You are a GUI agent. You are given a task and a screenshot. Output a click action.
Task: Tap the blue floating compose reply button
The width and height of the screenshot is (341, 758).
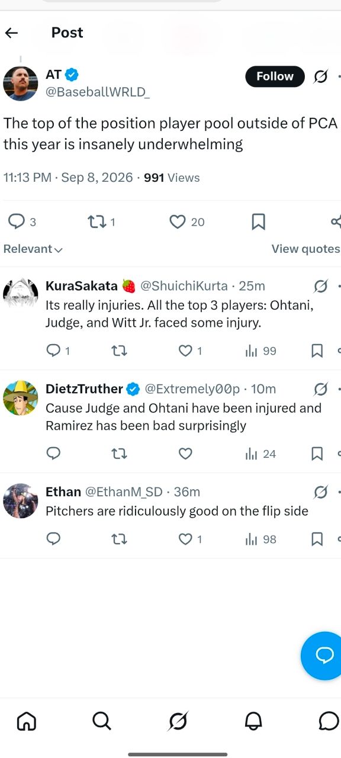point(323,655)
